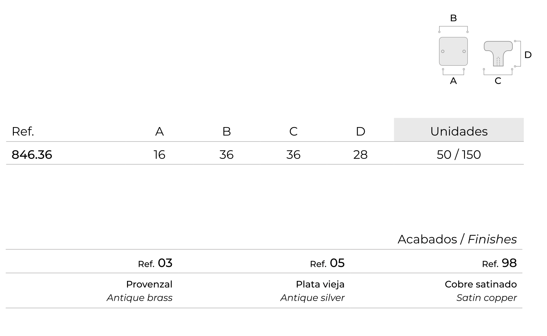Click the A value 16 in table
The height and width of the screenshot is (336, 547).
159,154
